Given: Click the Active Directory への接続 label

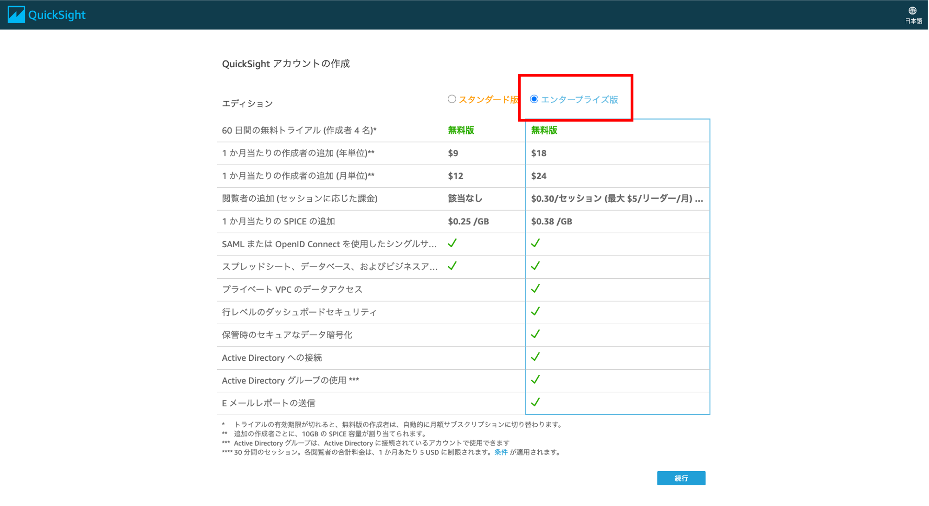Looking at the screenshot, I should tap(272, 358).
